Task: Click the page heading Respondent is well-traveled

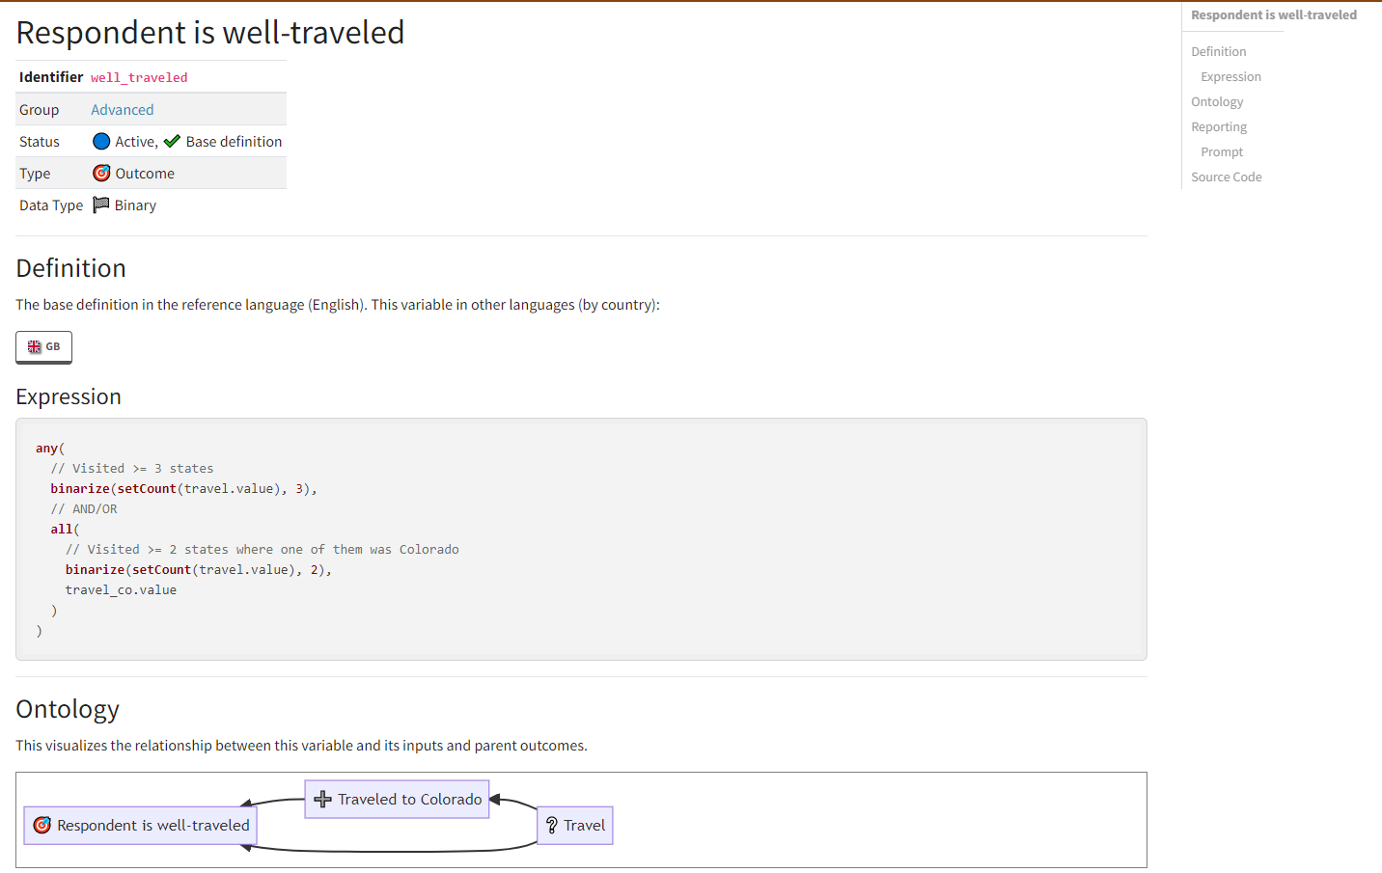Action: point(210,33)
